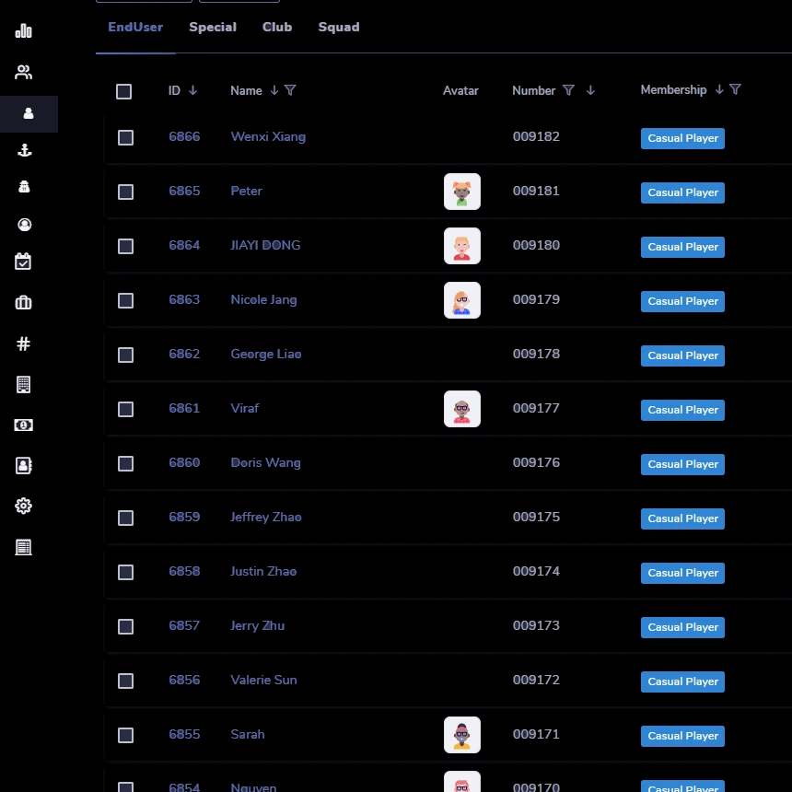Viewport: 792px width, 792px height.
Task: Open user ID 6863 link
Action: (x=184, y=299)
